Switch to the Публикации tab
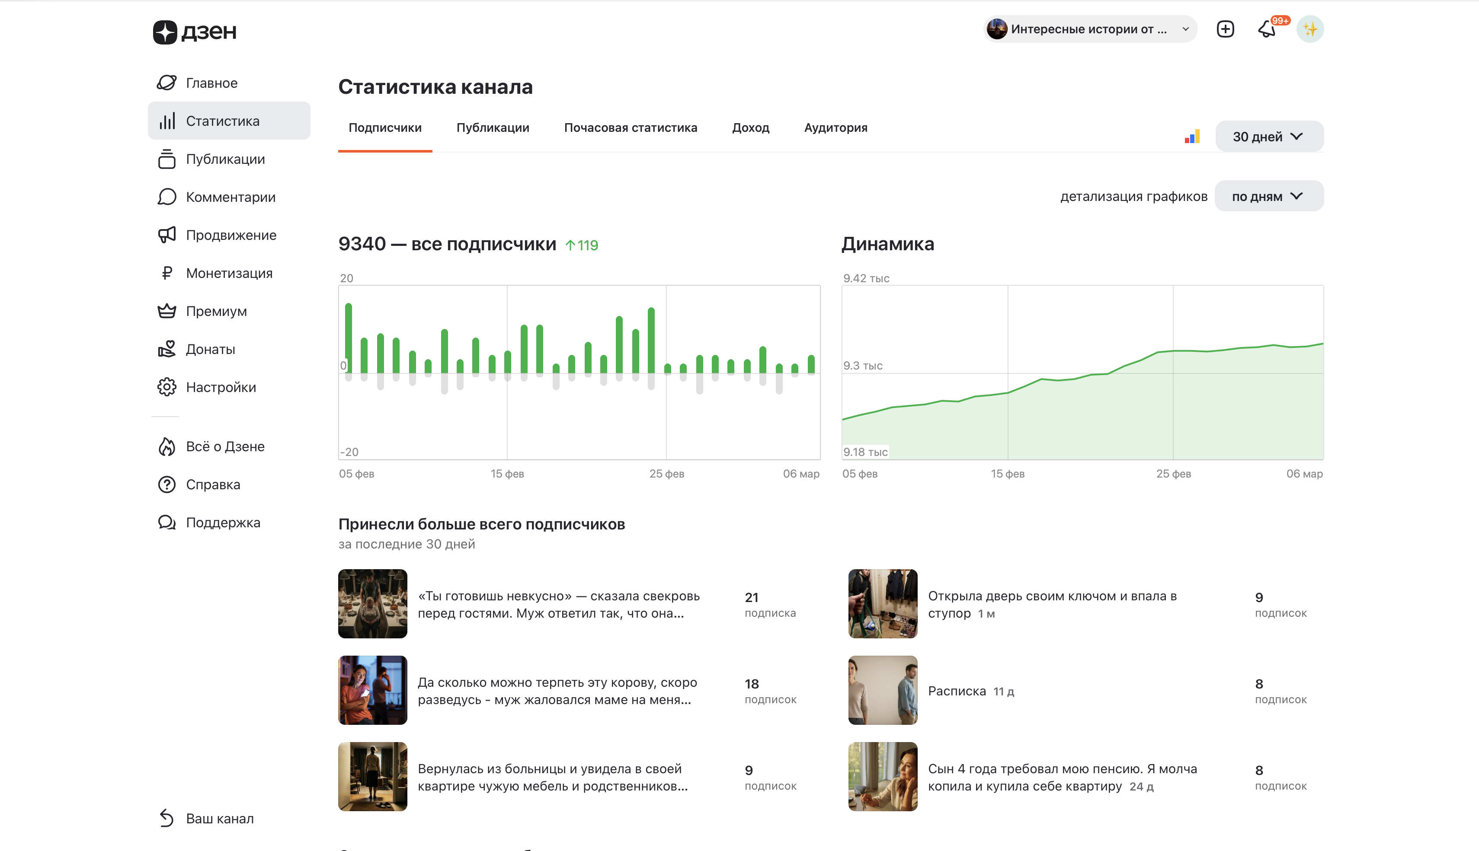The width and height of the screenshot is (1479, 851). (493, 127)
